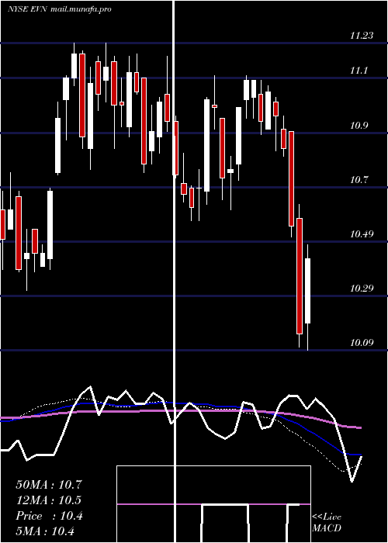Click the <<Live MACD label

(x=327, y=522)
